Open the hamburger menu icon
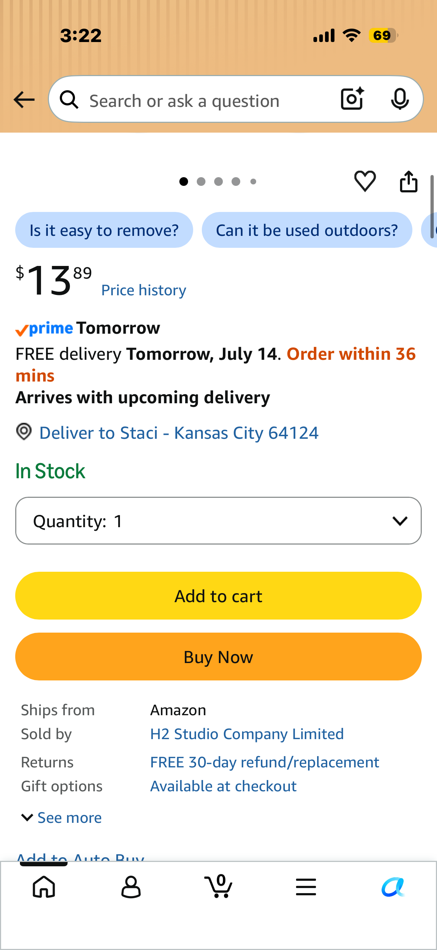Image resolution: width=437 pixels, height=950 pixels. (306, 887)
